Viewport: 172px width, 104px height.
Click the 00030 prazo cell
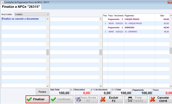(111, 23)
